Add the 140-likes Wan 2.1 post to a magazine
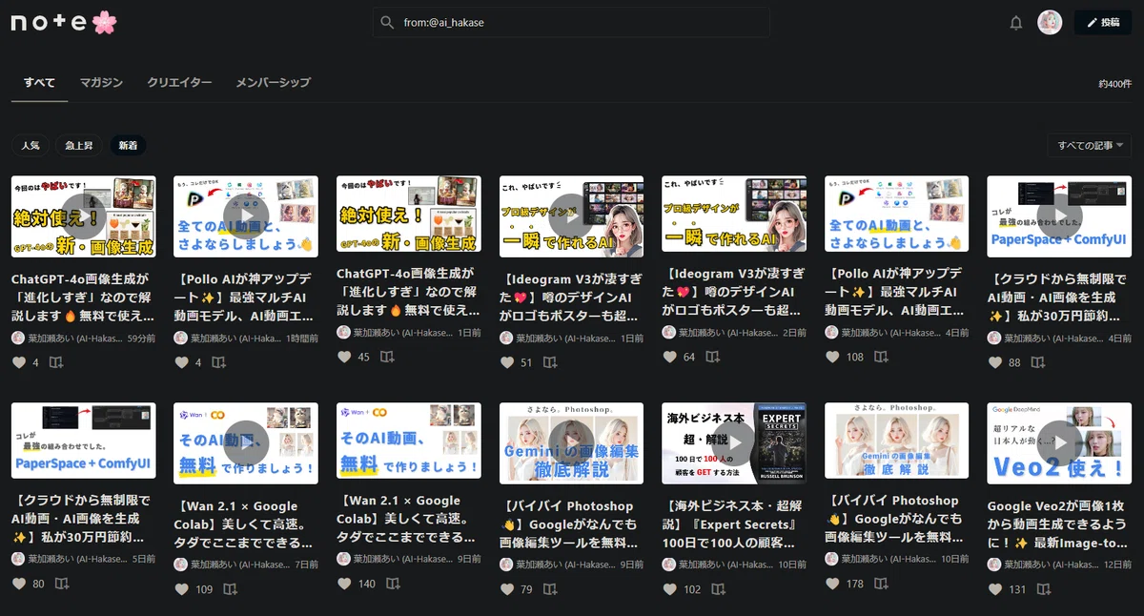This screenshot has height=616, width=1144. point(394,584)
